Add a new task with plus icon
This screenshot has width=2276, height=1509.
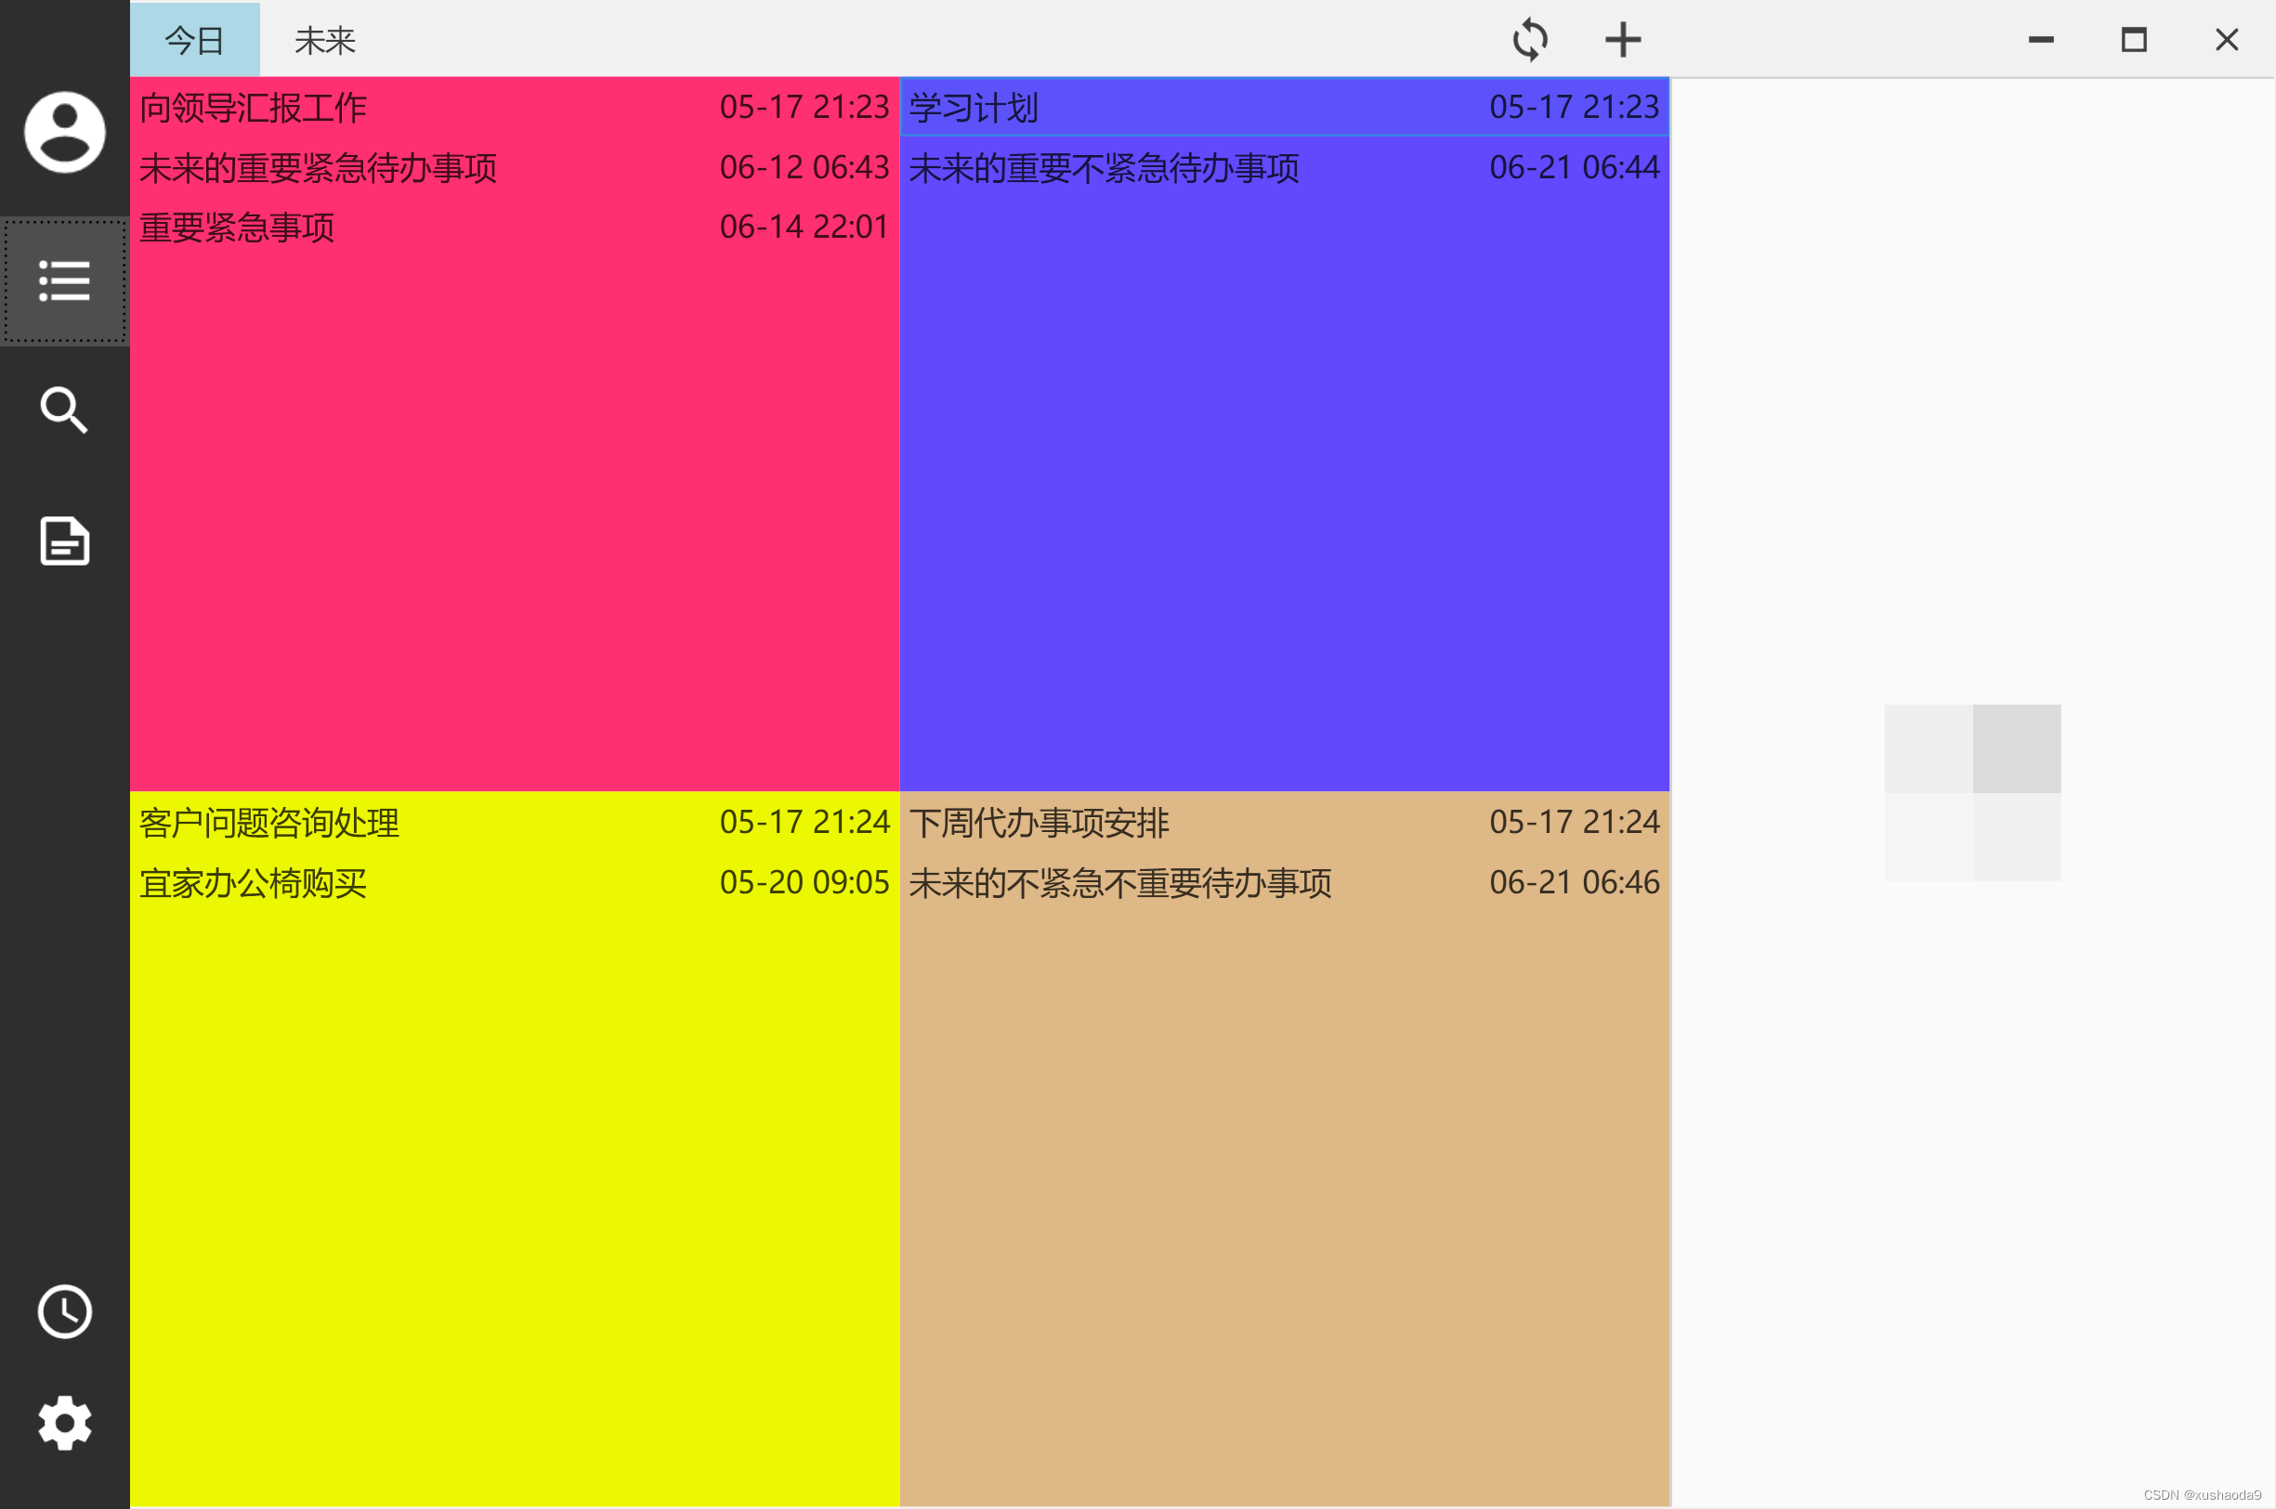(x=1622, y=41)
